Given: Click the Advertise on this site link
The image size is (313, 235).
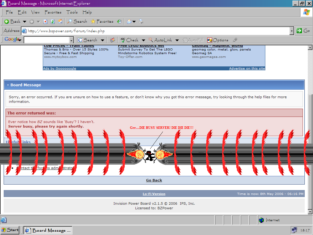Looking at the screenshot, I should coord(247,69).
